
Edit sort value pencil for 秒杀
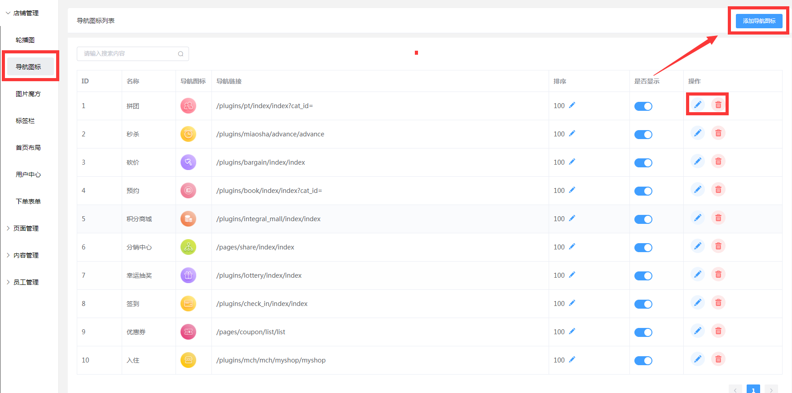point(572,133)
